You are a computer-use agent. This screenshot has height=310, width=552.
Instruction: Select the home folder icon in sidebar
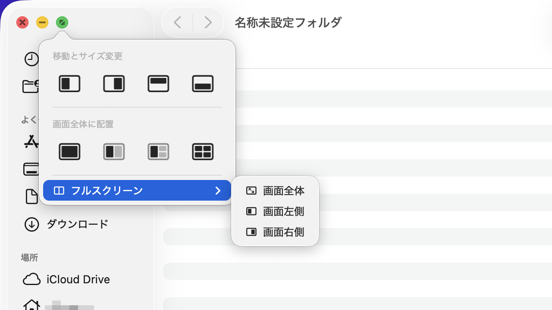pyautogui.click(x=31, y=307)
